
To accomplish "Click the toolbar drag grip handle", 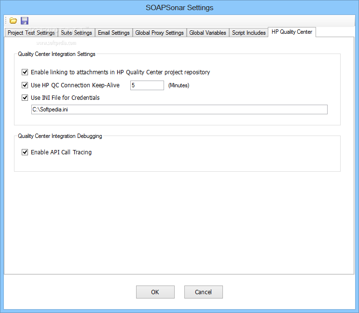I will click(6, 21).
